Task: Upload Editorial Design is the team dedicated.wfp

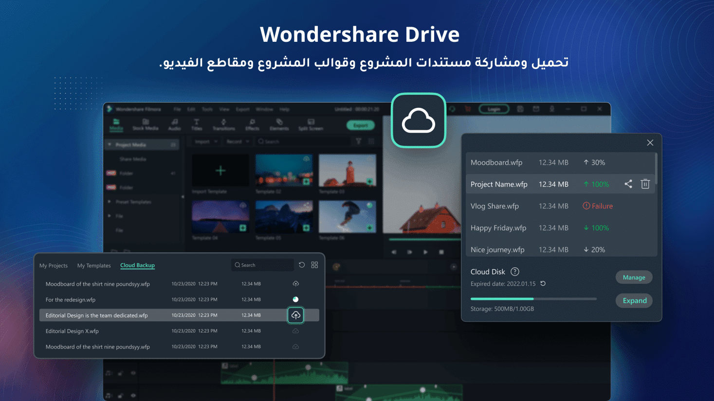Action: click(x=295, y=315)
